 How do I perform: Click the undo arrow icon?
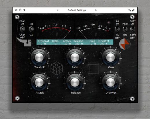click(x=129, y=10)
